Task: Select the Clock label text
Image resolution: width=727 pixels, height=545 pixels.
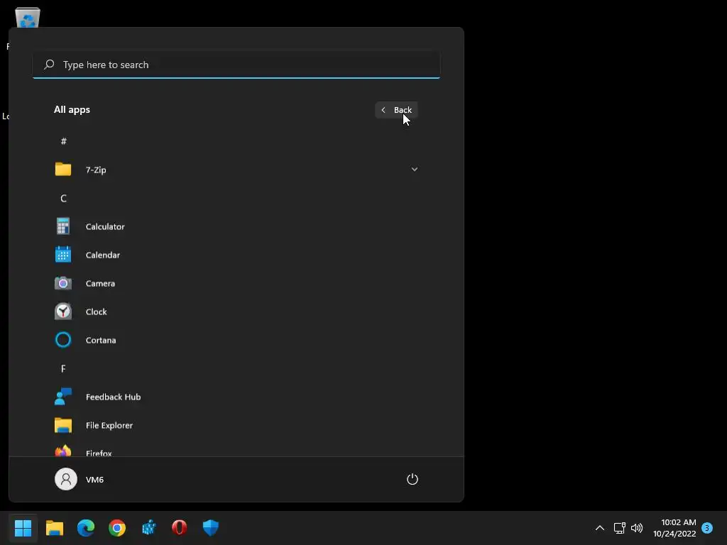Action: (x=97, y=312)
